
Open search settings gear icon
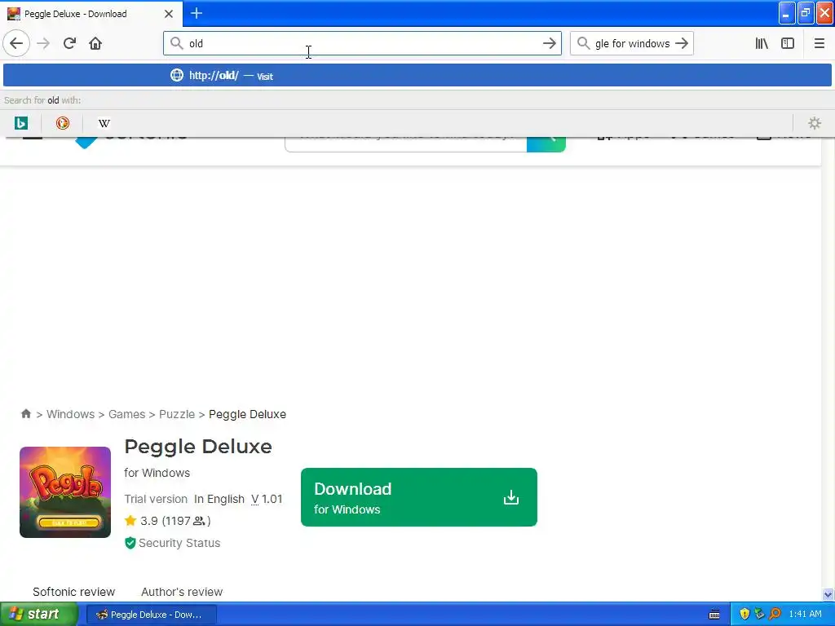(x=815, y=123)
